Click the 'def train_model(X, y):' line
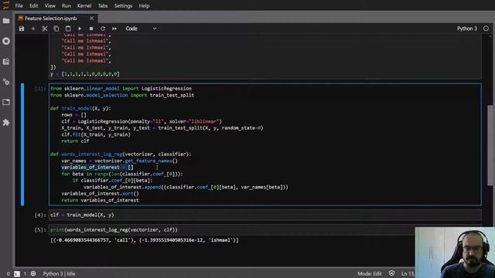The width and height of the screenshot is (495, 278). pos(80,108)
